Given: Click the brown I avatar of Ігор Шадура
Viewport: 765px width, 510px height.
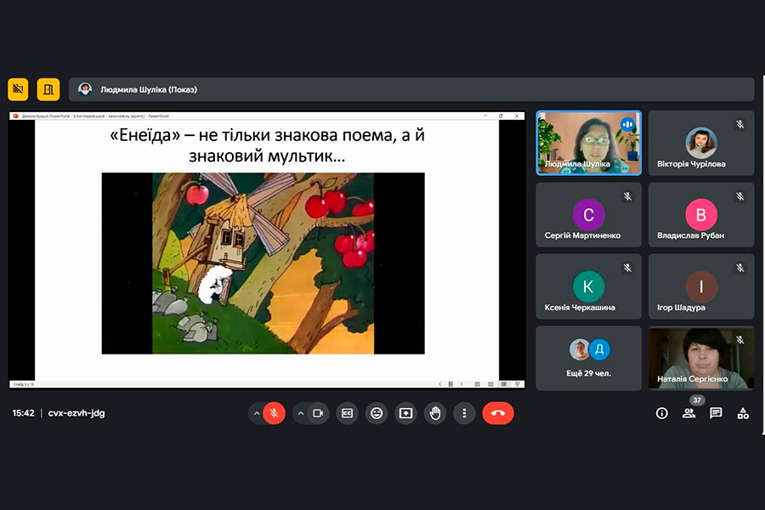Looking at the screenshot, I should [x=701, y=286].
